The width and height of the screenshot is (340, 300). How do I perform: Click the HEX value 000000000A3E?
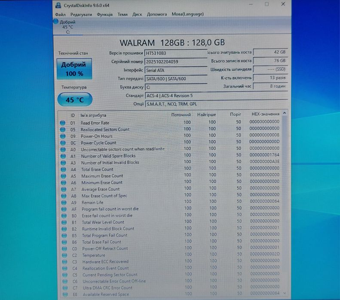264,161
